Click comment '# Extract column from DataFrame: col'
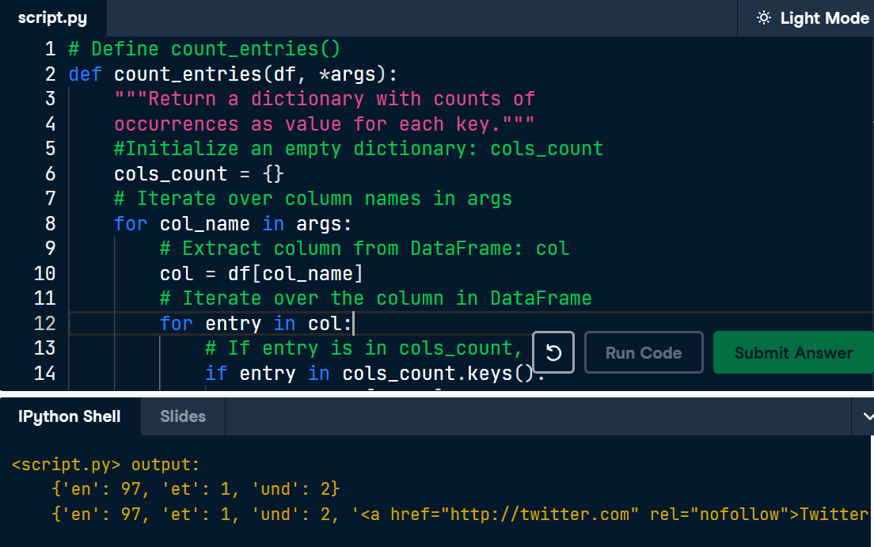 [364, 248]
